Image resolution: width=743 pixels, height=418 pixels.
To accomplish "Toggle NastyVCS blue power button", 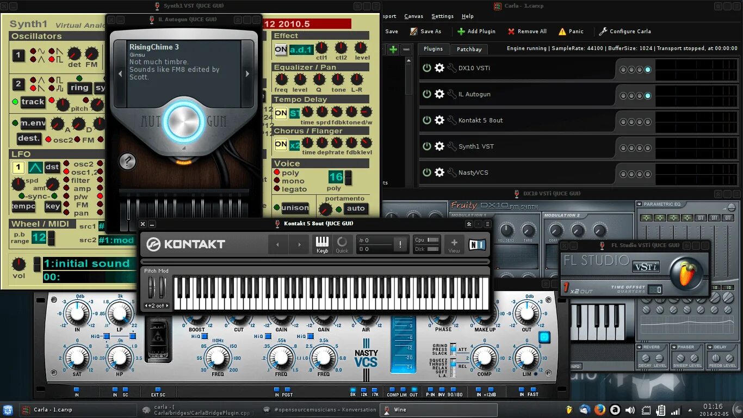I will coord(544,337).
